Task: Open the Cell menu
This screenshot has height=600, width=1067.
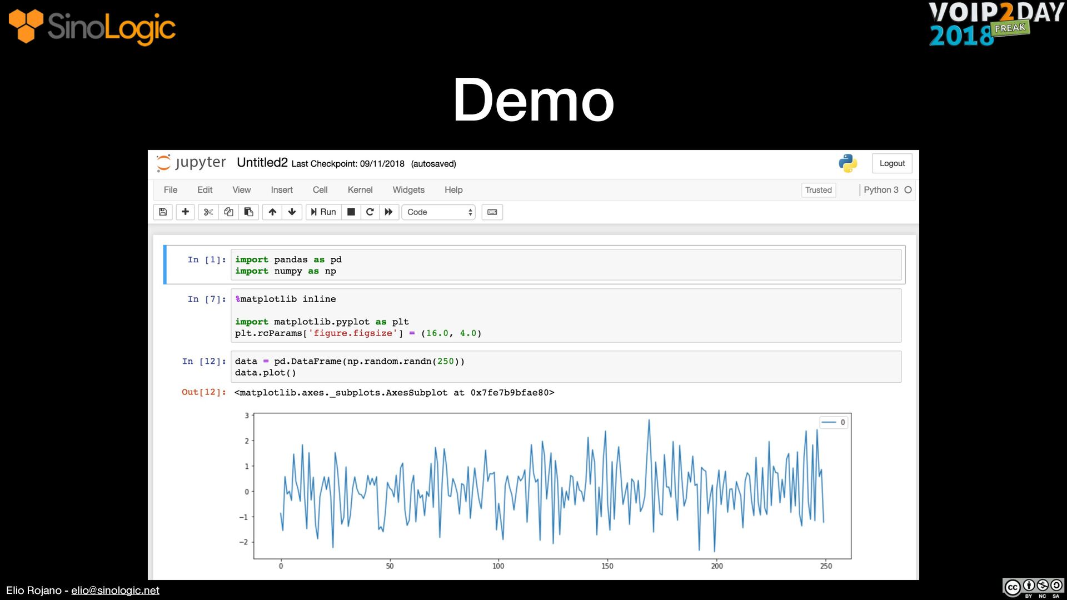Action: (320, 189)
